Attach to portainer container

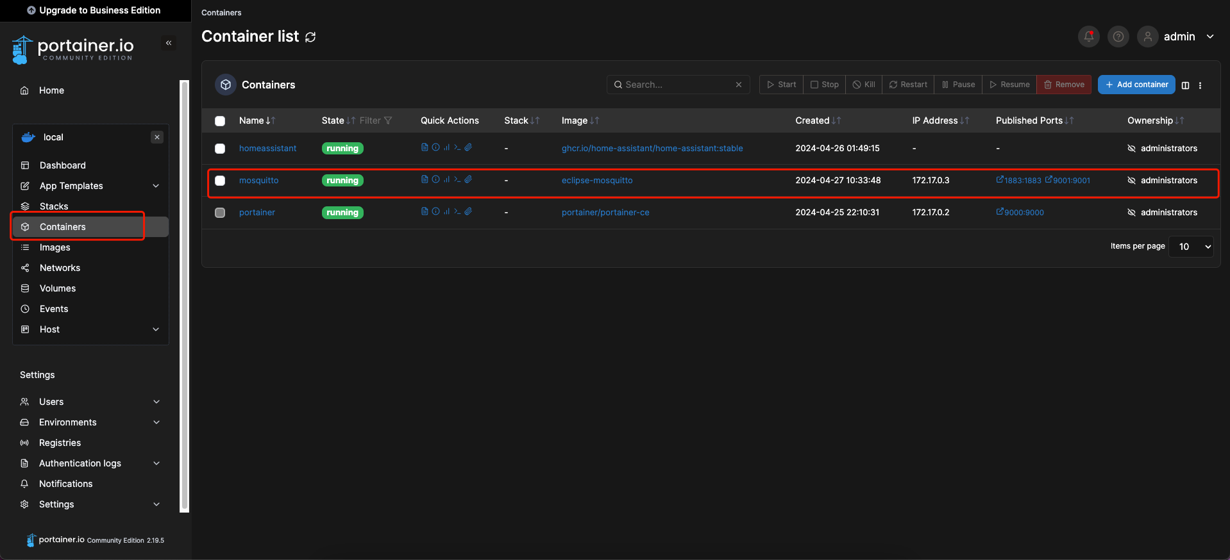[468, 211]
